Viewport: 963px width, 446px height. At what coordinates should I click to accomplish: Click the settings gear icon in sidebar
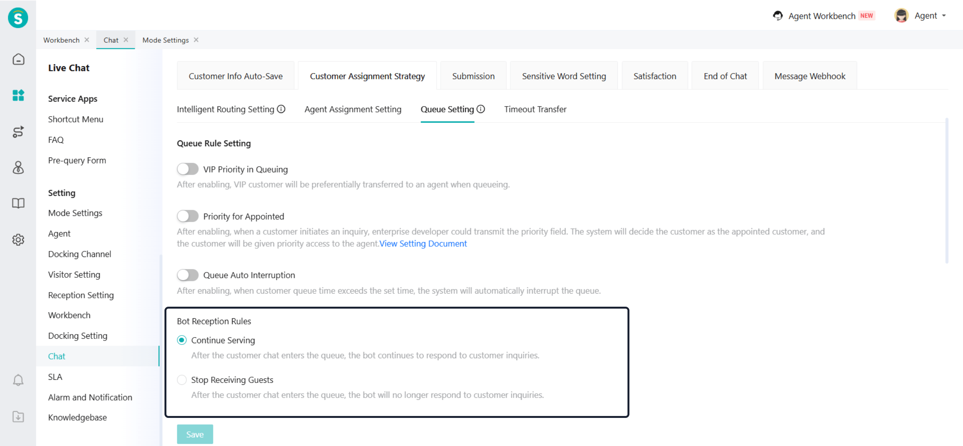point(18,240)
